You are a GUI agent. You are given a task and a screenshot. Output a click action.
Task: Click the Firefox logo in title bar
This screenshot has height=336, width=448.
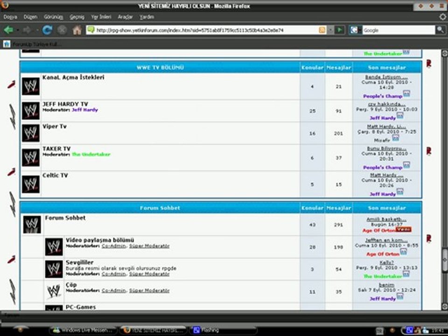(5, 5)
